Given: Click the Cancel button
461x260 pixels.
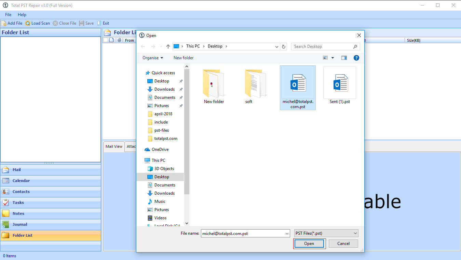Looking at the screenshot, I should pos(343,244).
